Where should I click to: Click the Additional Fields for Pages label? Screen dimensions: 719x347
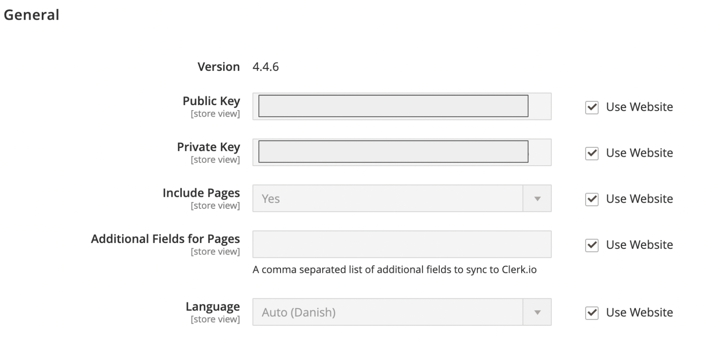pos(165,239)
